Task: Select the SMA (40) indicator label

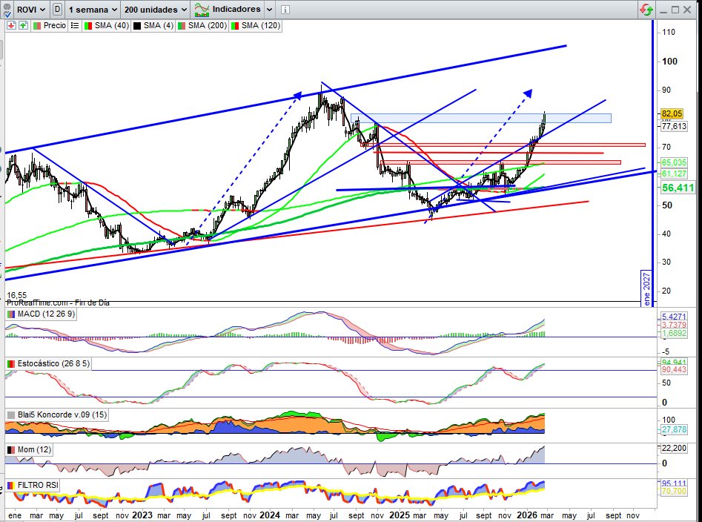Action: (x=112, y=25)
